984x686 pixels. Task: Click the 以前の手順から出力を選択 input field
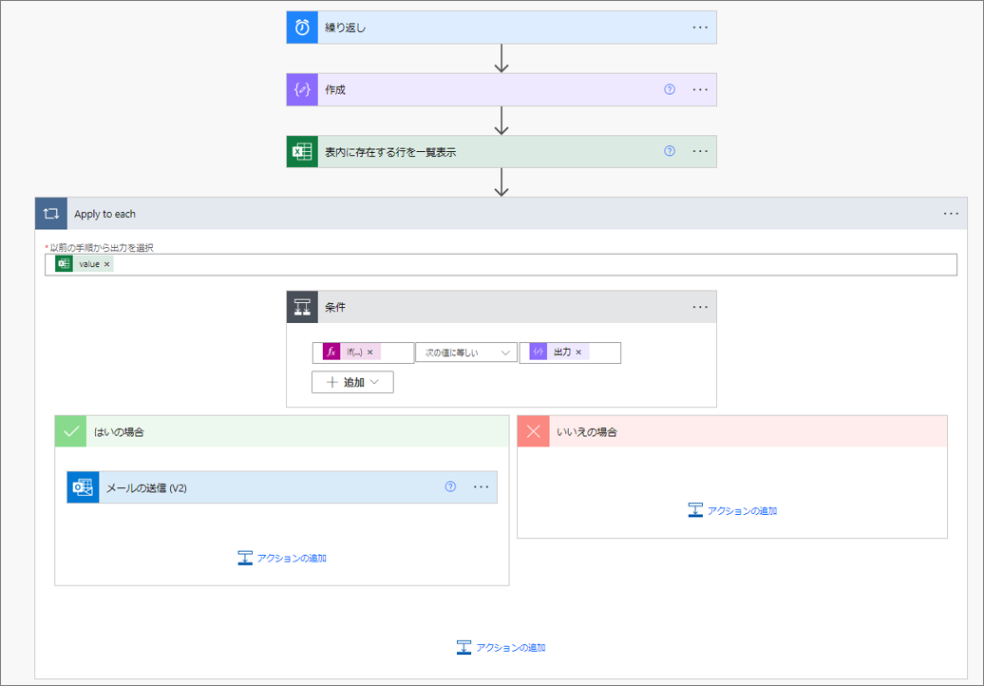pyautogui.click(x=501, y=265)
